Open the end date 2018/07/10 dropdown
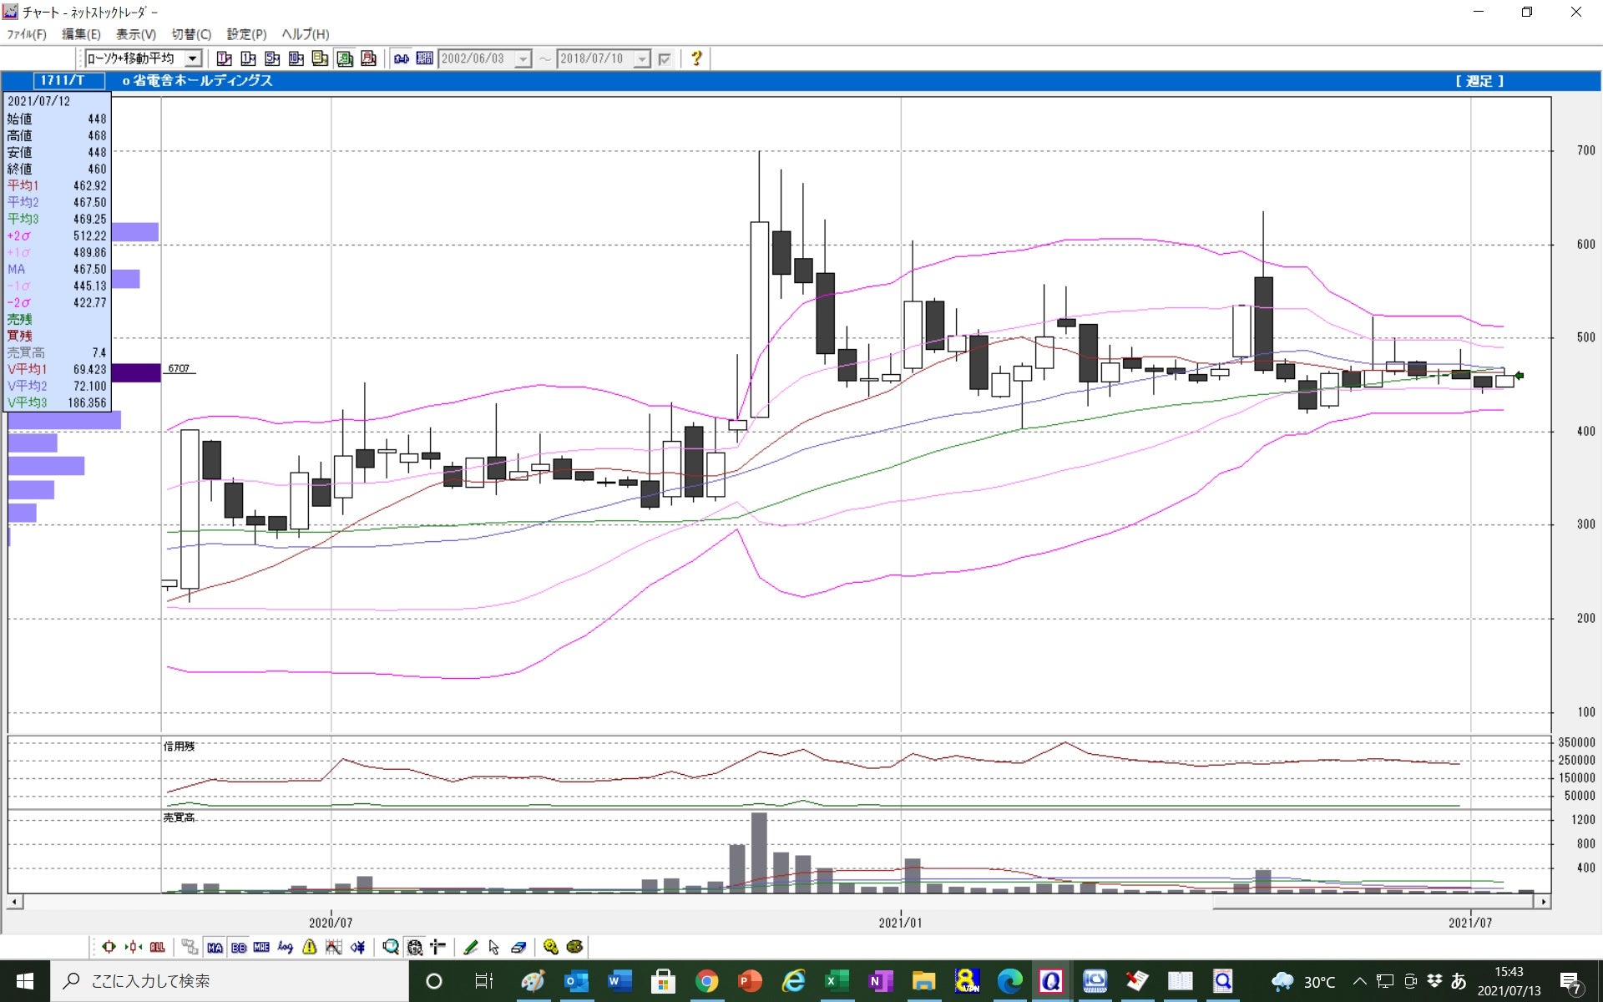The width and height of the screenshot is (1603, 1002). [x=642, y=59]
